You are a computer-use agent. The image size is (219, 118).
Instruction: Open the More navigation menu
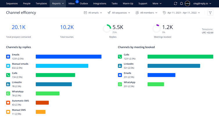tap(157, 3)
